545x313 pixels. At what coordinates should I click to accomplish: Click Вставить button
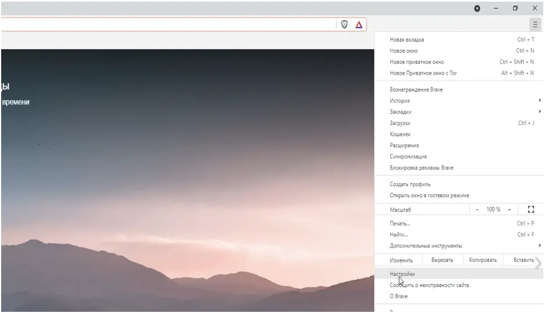click(523, 260)
